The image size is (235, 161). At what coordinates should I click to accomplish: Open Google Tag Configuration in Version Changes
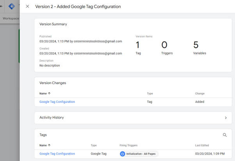(57, 102)
